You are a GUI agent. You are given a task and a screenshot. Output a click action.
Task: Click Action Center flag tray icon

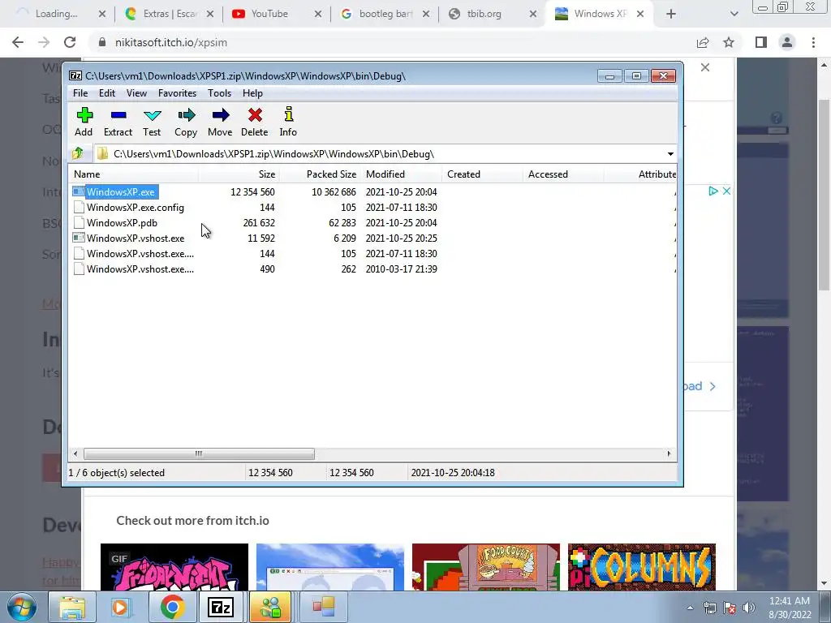[730, 608]
